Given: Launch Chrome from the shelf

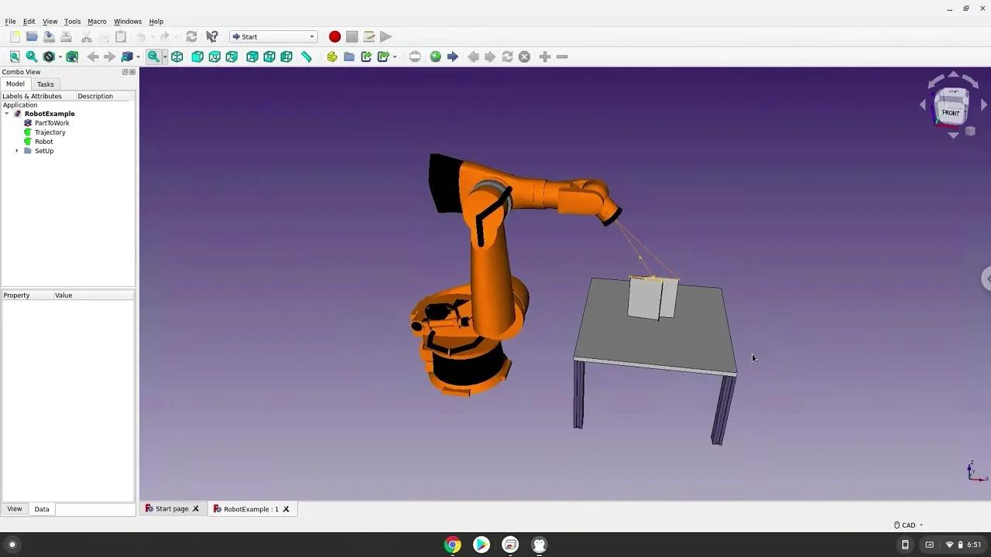Looking at the screenshot, I should 452,545.
